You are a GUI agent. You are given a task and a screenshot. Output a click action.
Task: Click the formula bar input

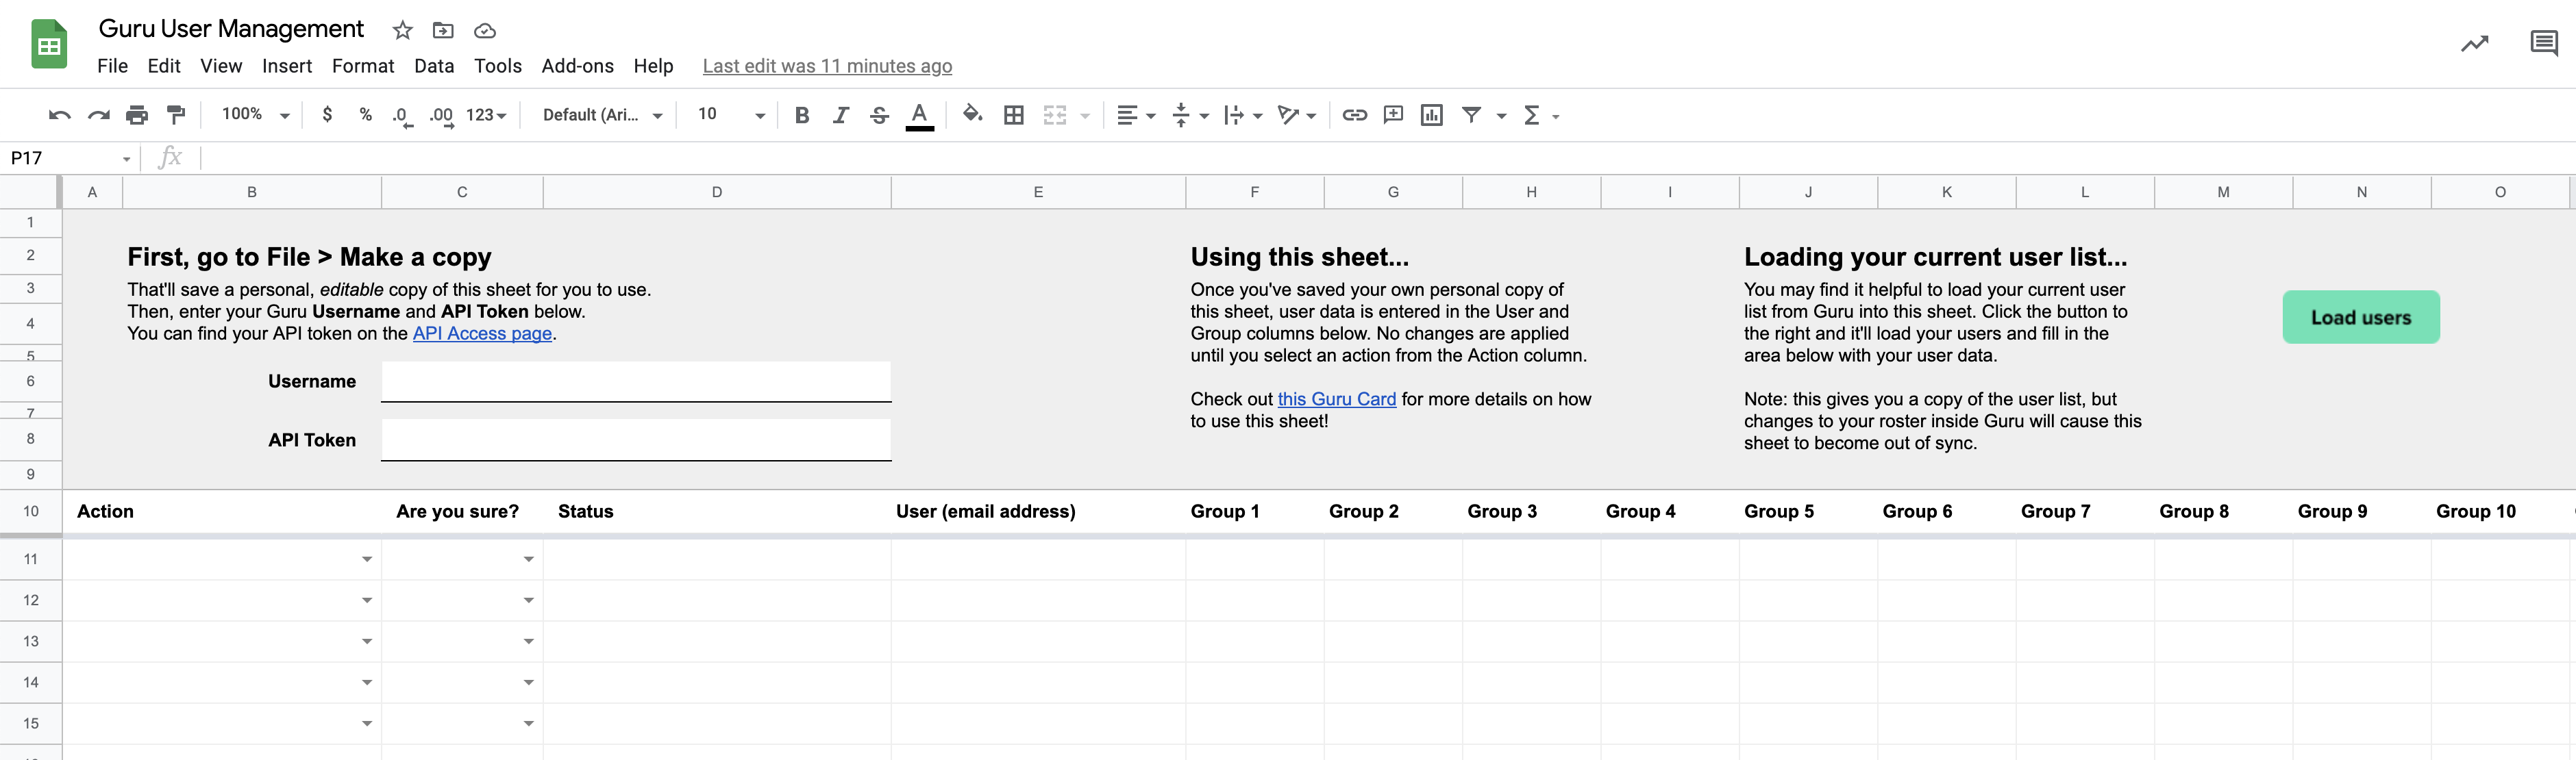[x=1388, y=158]
